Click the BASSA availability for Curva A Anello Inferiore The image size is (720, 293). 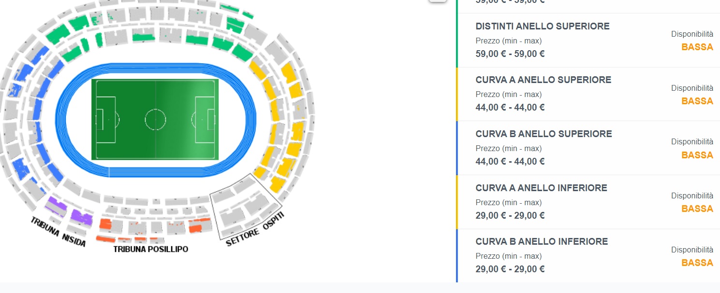697,209
